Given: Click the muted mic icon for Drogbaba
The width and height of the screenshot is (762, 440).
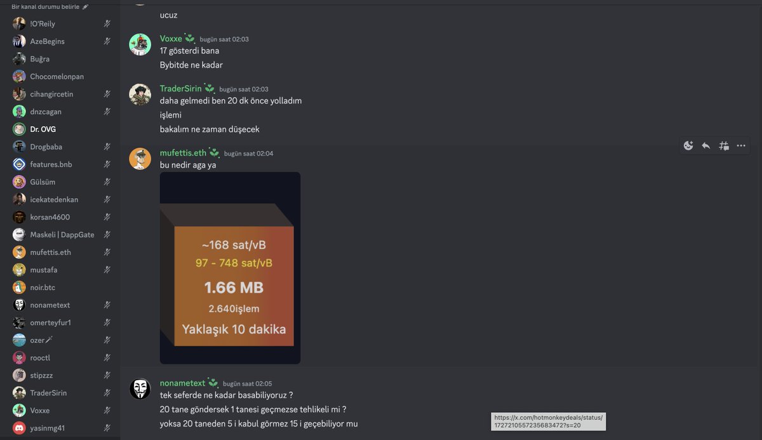Looking at the screenshot, I should point(108,147).
